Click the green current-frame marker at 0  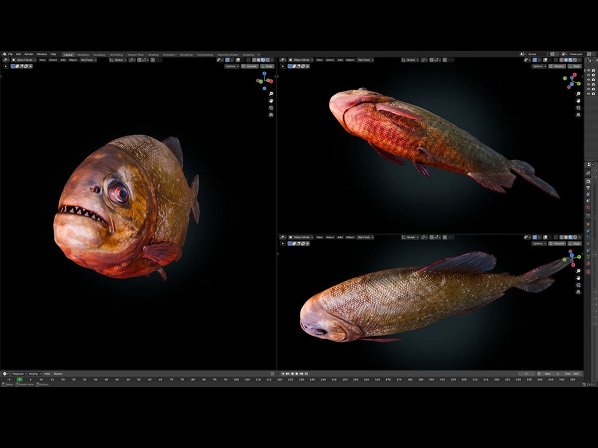tap(20, 379)
